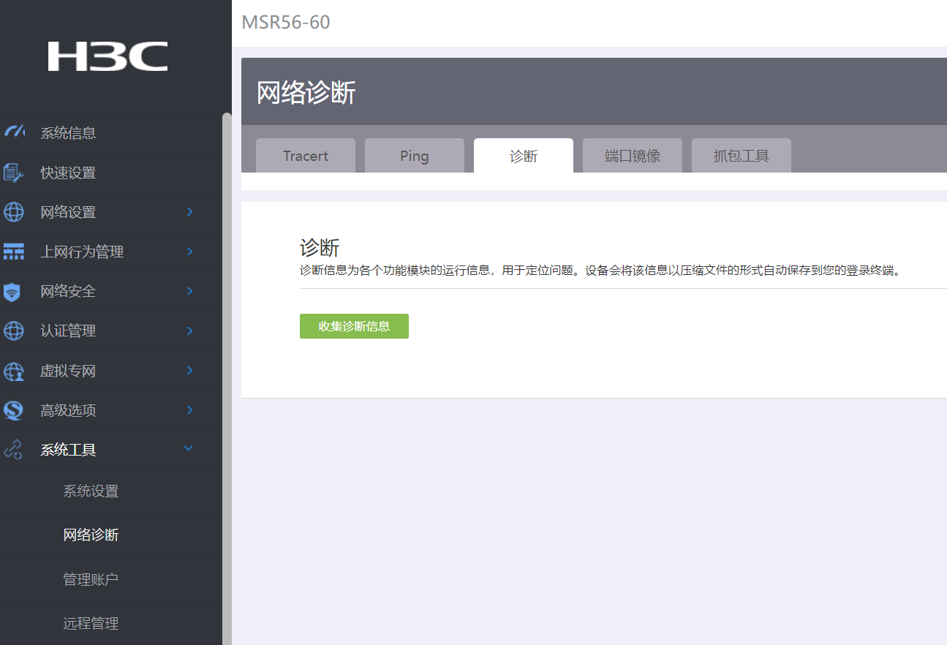Open the 端口镜像 tab

(633, 156)
